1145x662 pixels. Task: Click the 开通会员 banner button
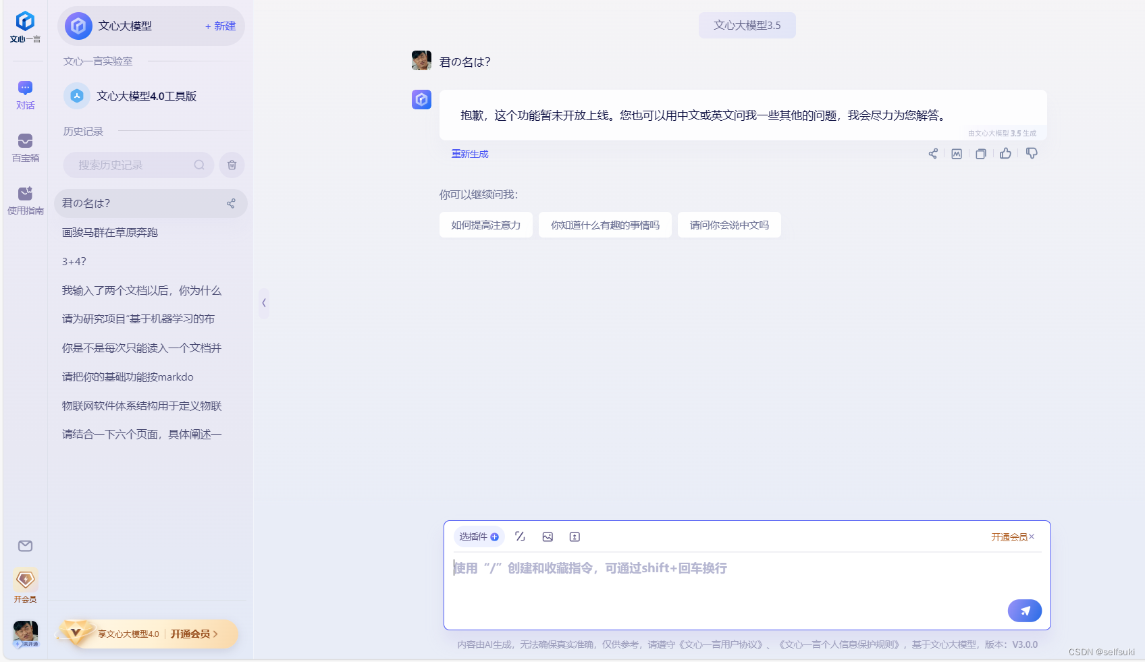pos(194,634)
